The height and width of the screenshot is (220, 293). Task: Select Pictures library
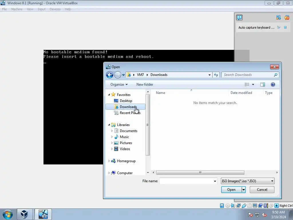coord(126,143)
